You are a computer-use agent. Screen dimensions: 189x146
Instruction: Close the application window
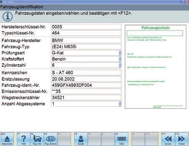coord(187,2)
